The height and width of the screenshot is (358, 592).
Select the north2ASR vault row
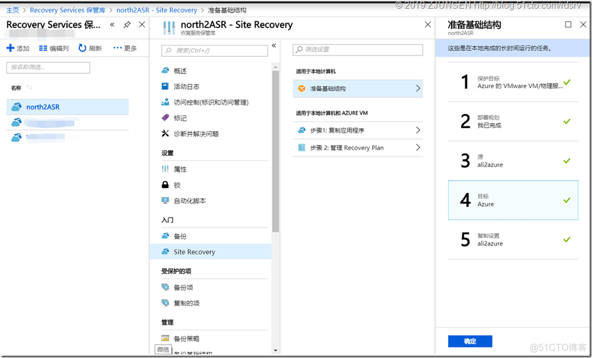tap(67, 106)
